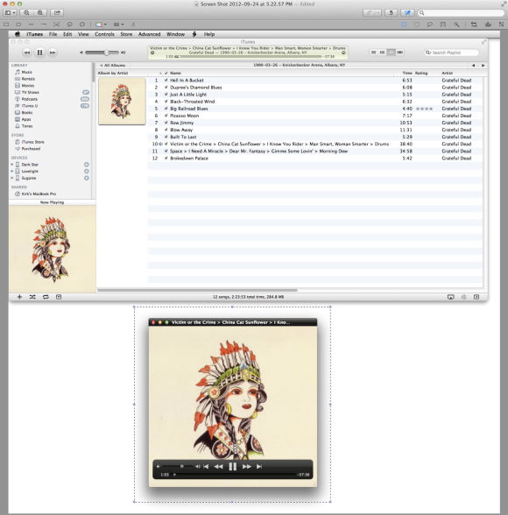Open Store menu
The width and height of the screenshot is (508, 515).
point(126,34)
